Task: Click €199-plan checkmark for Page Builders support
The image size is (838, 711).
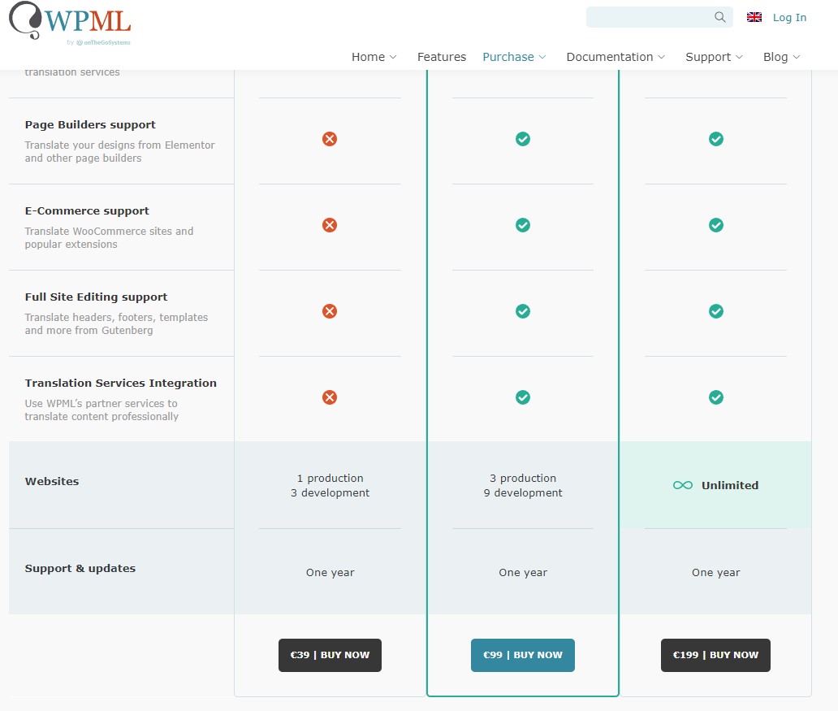Action: pos(716,139)
